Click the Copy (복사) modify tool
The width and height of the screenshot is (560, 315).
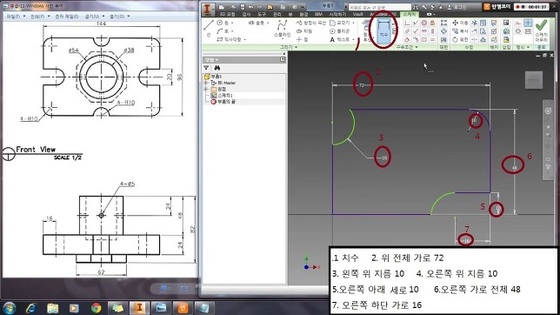[460, 31]
